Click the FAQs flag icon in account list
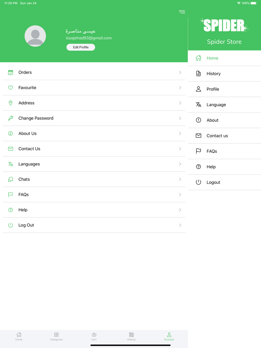Screen dimensions: 261x348 pyautogui.click(x=10, y=194)
